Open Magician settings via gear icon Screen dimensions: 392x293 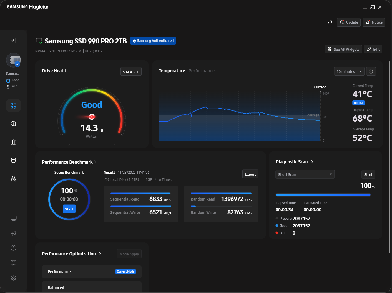pos(13,277)
